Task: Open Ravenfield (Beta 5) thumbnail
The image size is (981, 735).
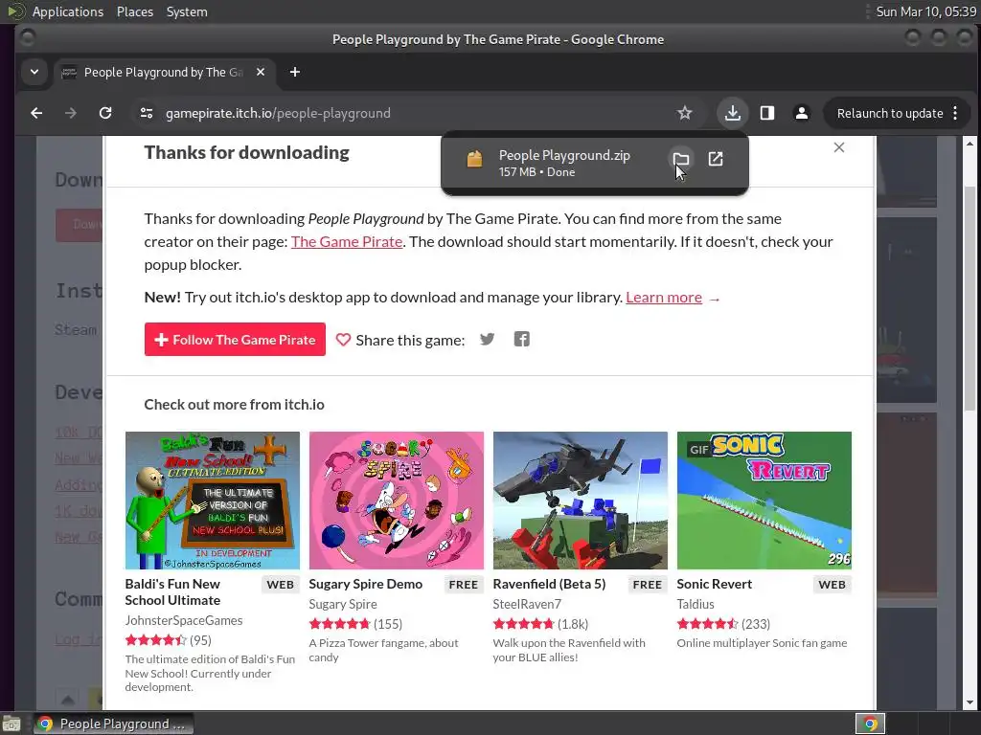Action: [580, 500]
